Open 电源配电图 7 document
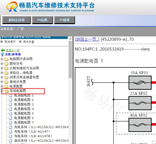The image size is (156, 144). [x=24, y=122]
